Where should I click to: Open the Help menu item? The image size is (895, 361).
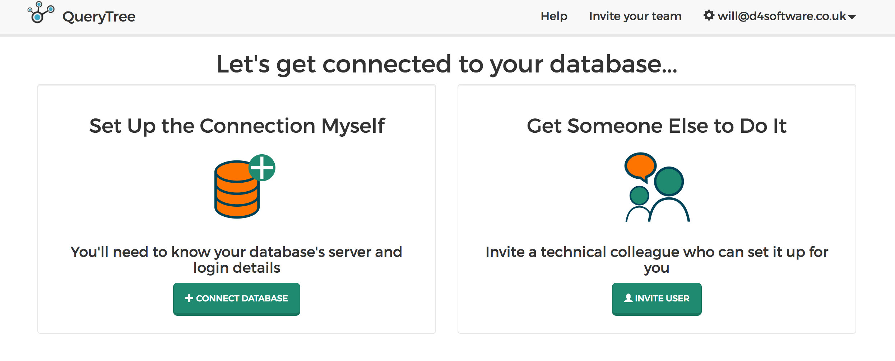(x=554, y=16)
